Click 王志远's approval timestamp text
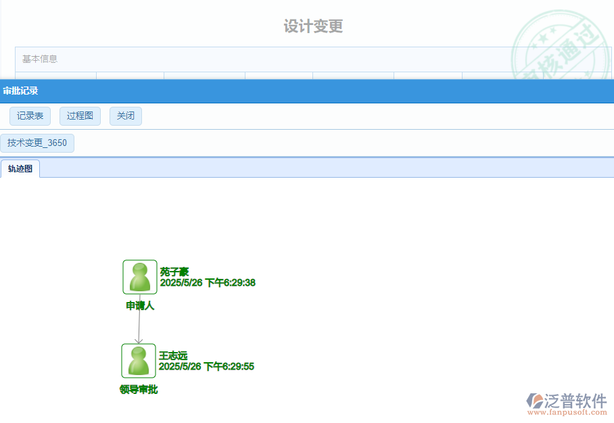This screenshot has height=423, width=614. pos(206,366)
